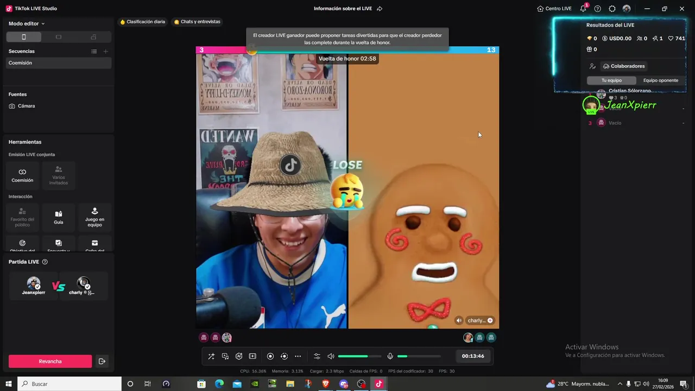The image size is (695, 391).
Task: Open the help question mark icon
Action: [598, 9]
